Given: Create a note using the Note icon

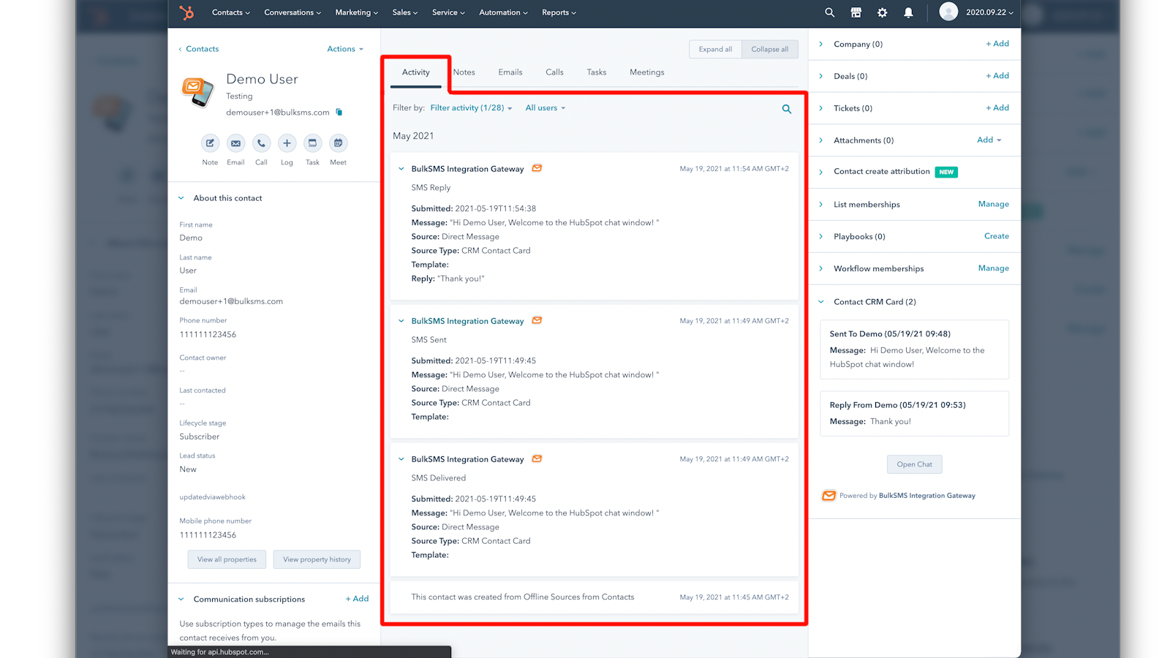Looking at the screenshot, I should [x=210, y=144].
